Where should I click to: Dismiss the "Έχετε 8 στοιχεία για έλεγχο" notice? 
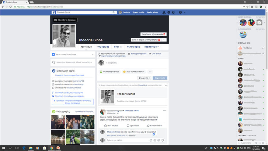coord(93,55)
